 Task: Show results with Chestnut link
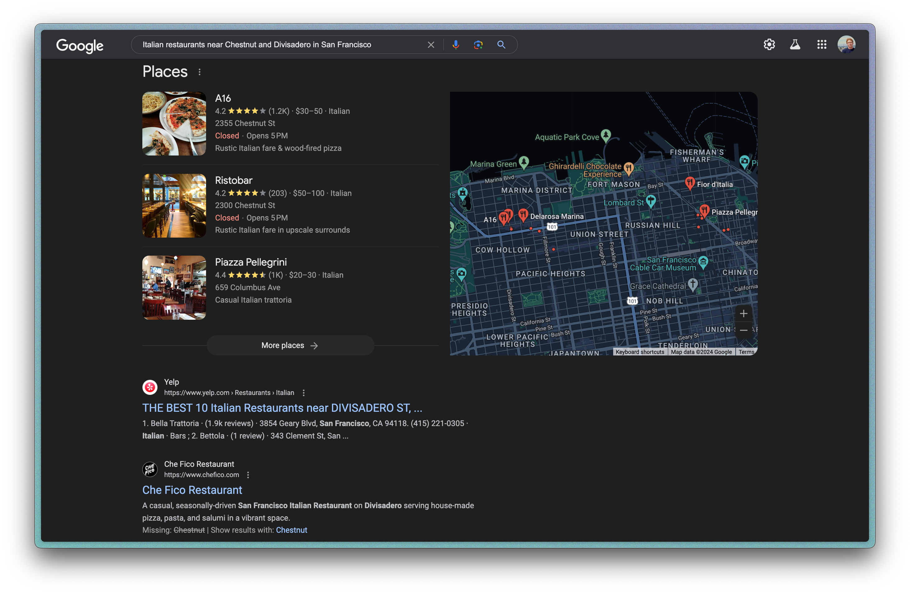[291, 530]
